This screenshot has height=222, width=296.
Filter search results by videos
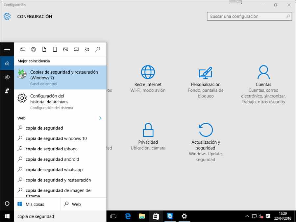pyautogui.click(x=76, y=49)
